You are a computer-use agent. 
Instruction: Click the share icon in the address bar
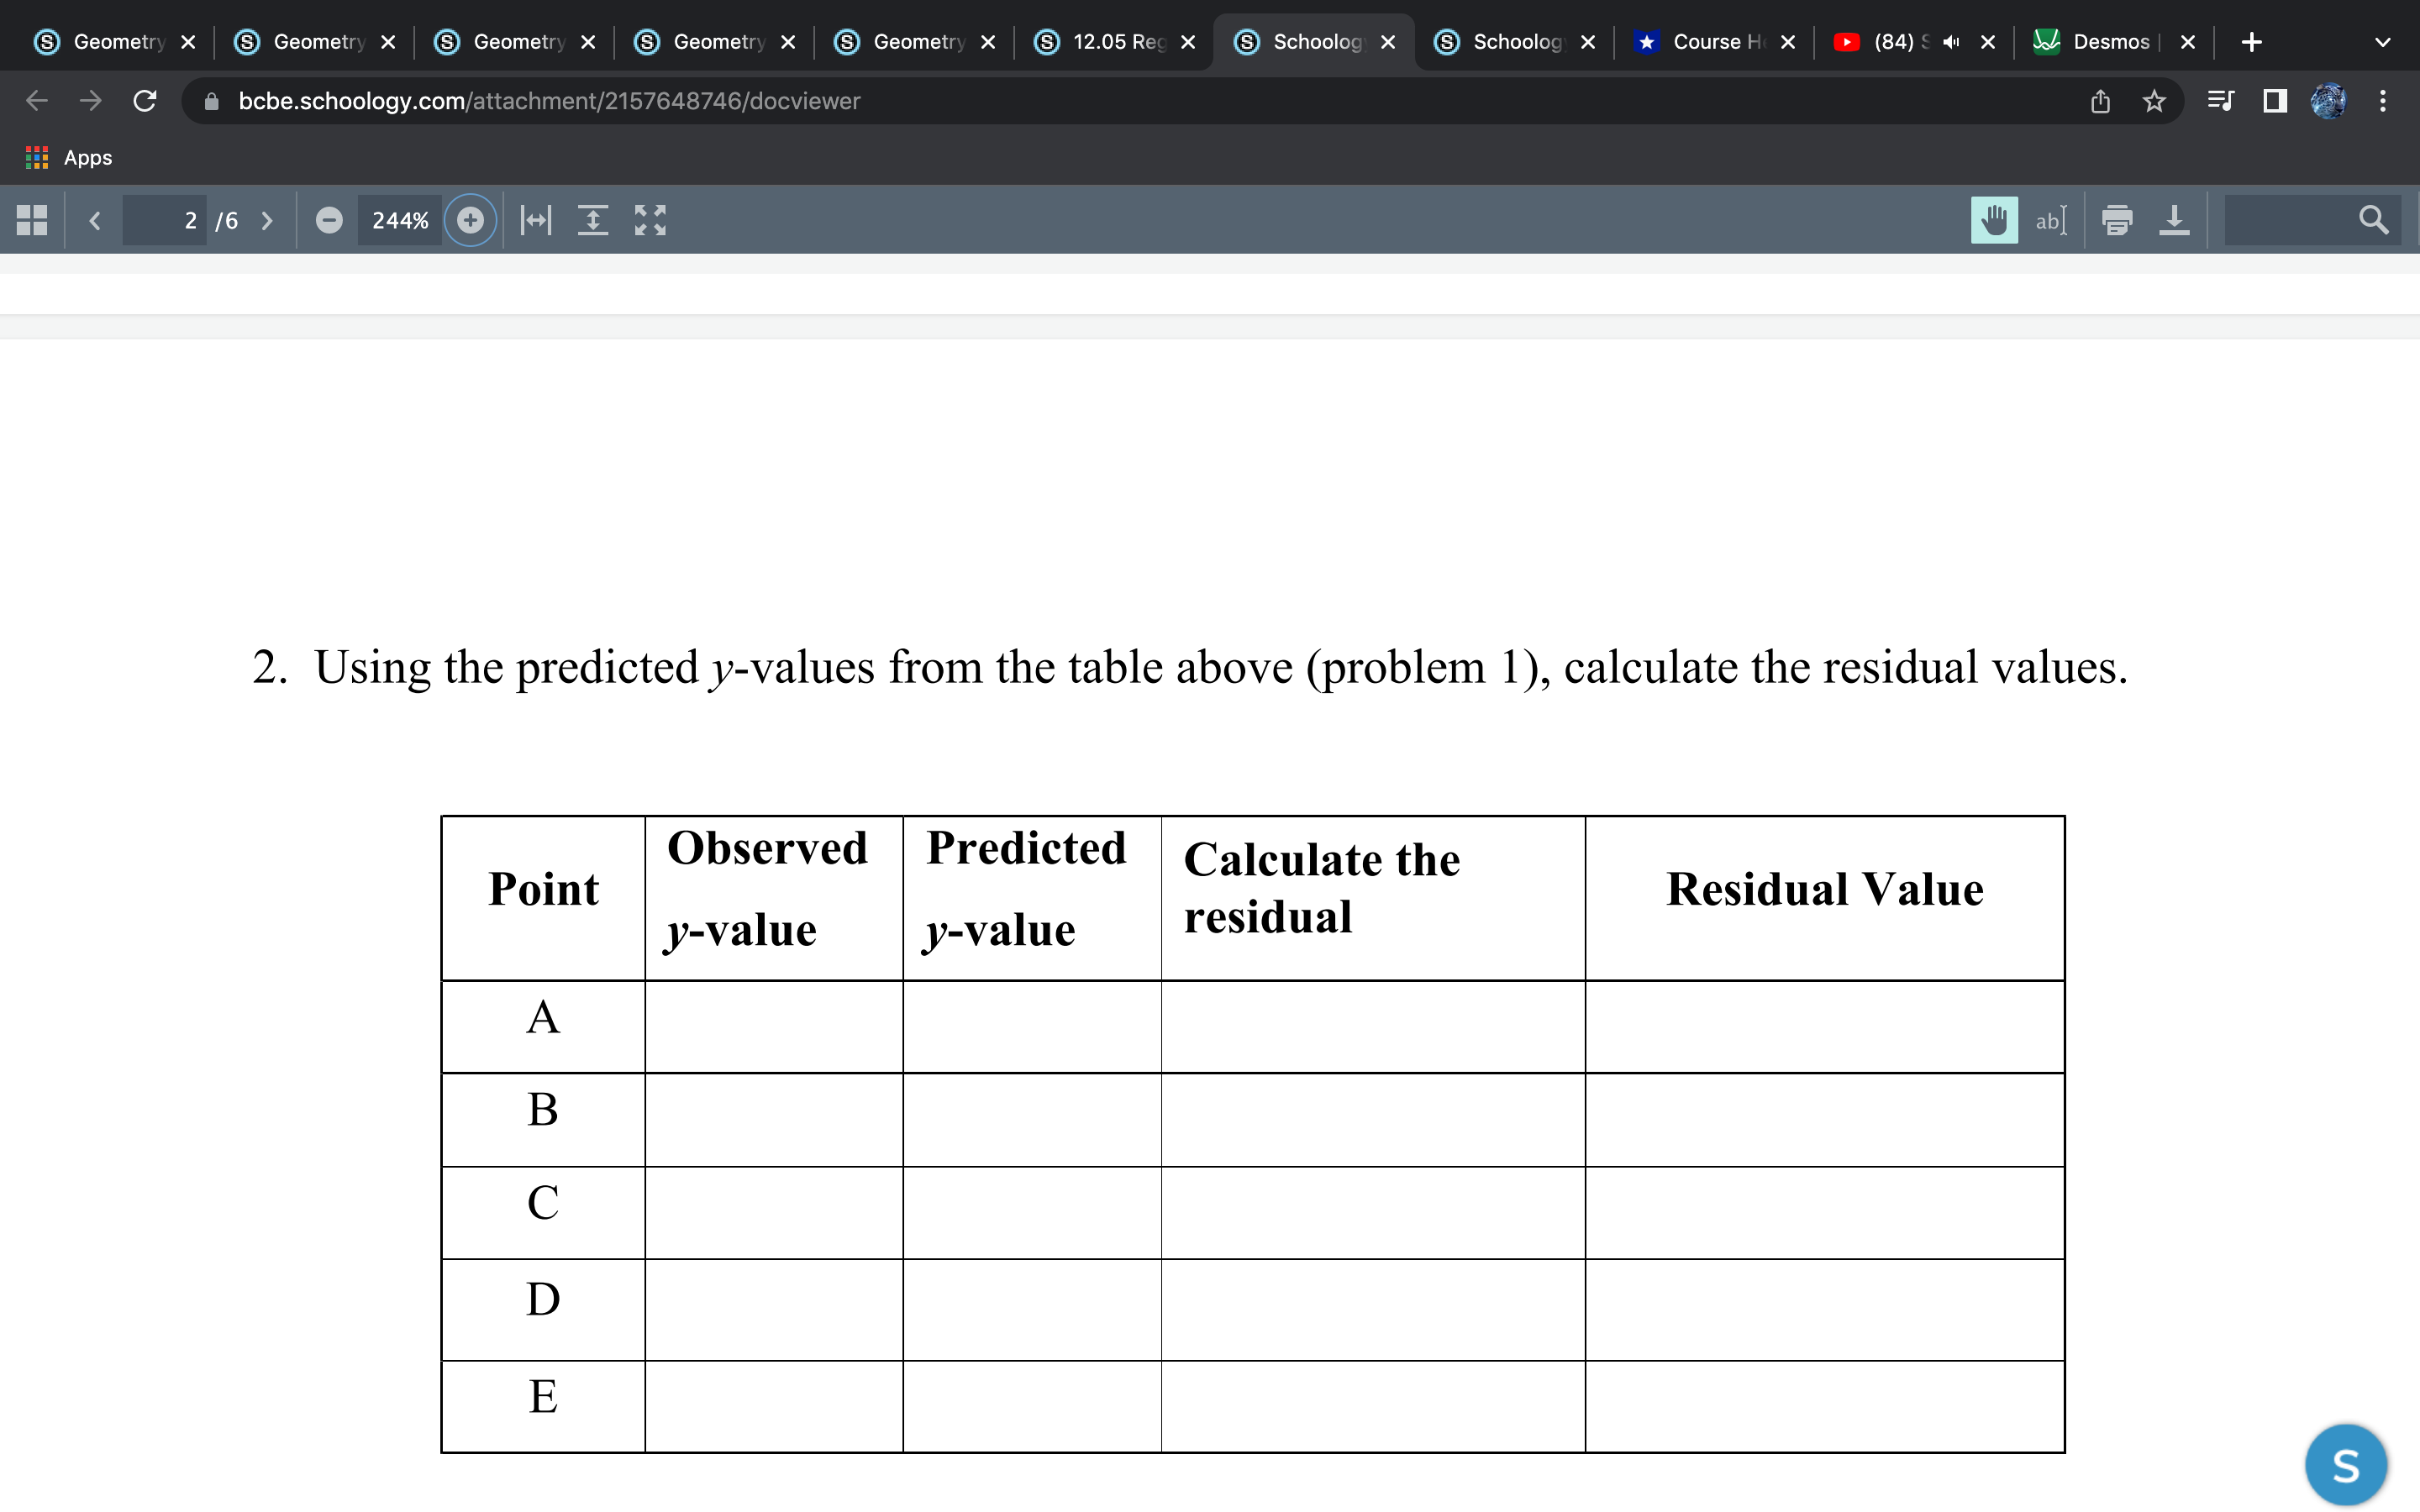tap(2100, 101)
